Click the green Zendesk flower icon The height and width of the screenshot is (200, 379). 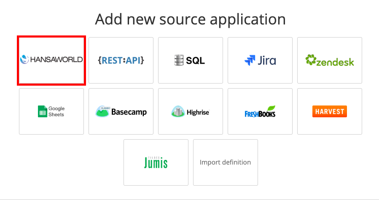click(x=311, y=60)
